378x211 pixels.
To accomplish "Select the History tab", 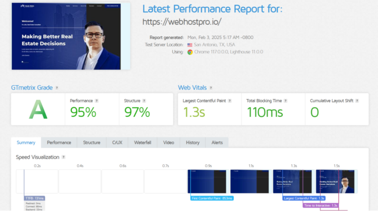I will 192,142.
